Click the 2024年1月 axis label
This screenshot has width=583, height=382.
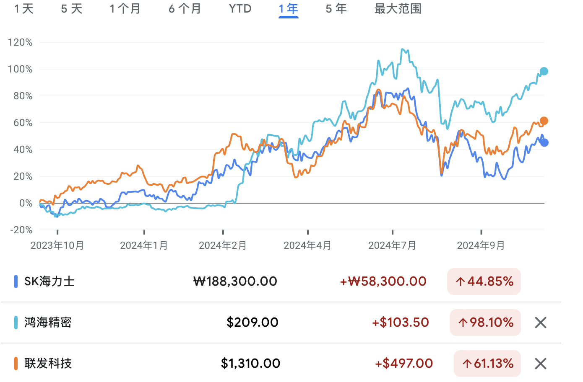144,245
